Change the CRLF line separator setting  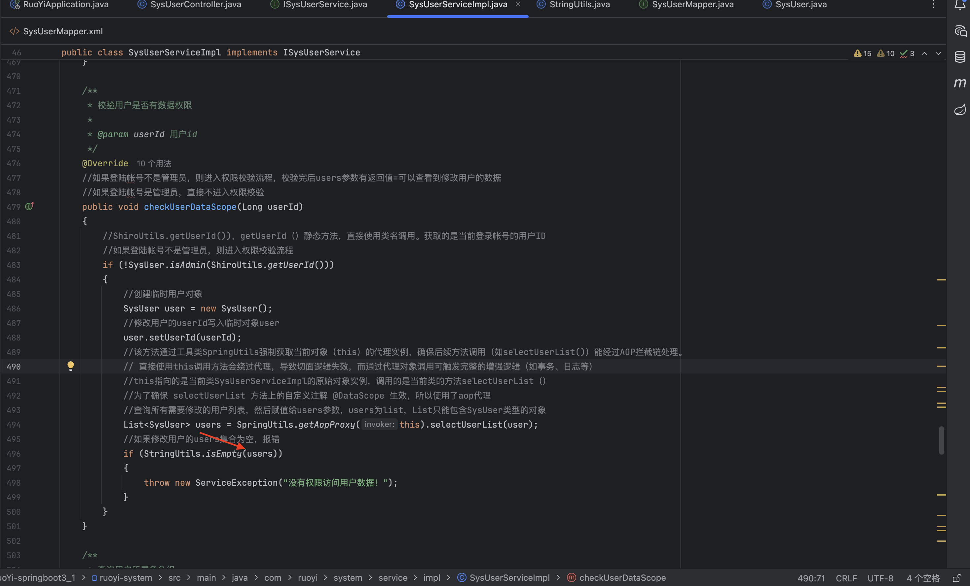[846, 578]
